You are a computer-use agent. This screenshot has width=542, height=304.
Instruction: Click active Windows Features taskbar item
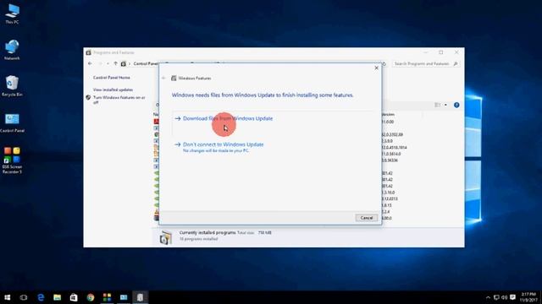(140, 297)
